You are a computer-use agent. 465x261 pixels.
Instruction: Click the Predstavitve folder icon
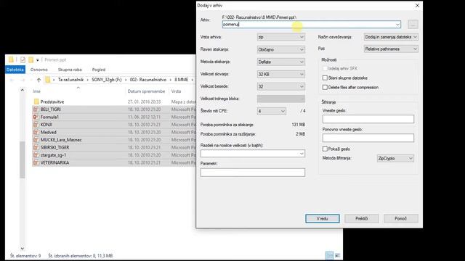point(36,101)
